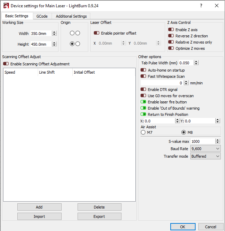
Task: Click the Line Shift column header
Action: tap(55, 72)
